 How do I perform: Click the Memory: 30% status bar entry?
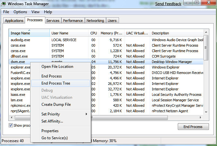(104, 141)
